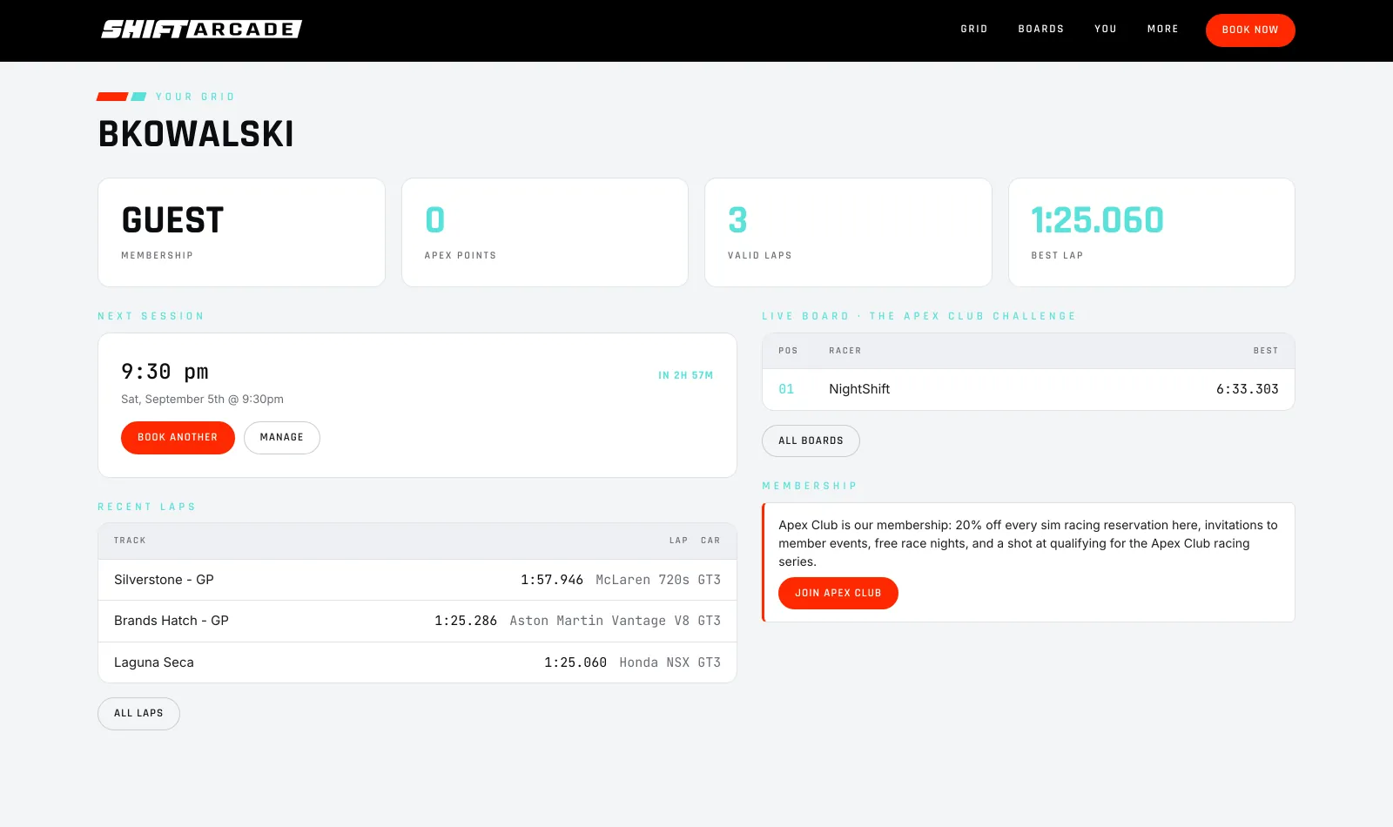Click the Aston Martin Vantage V8 GT3 car
This screenshot has width=1393, height=827.
click(x=615, y=622)
